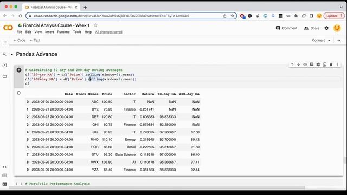The image size is (347, 195).
Task: Copy link to the cell
Action: pos(305,64)
